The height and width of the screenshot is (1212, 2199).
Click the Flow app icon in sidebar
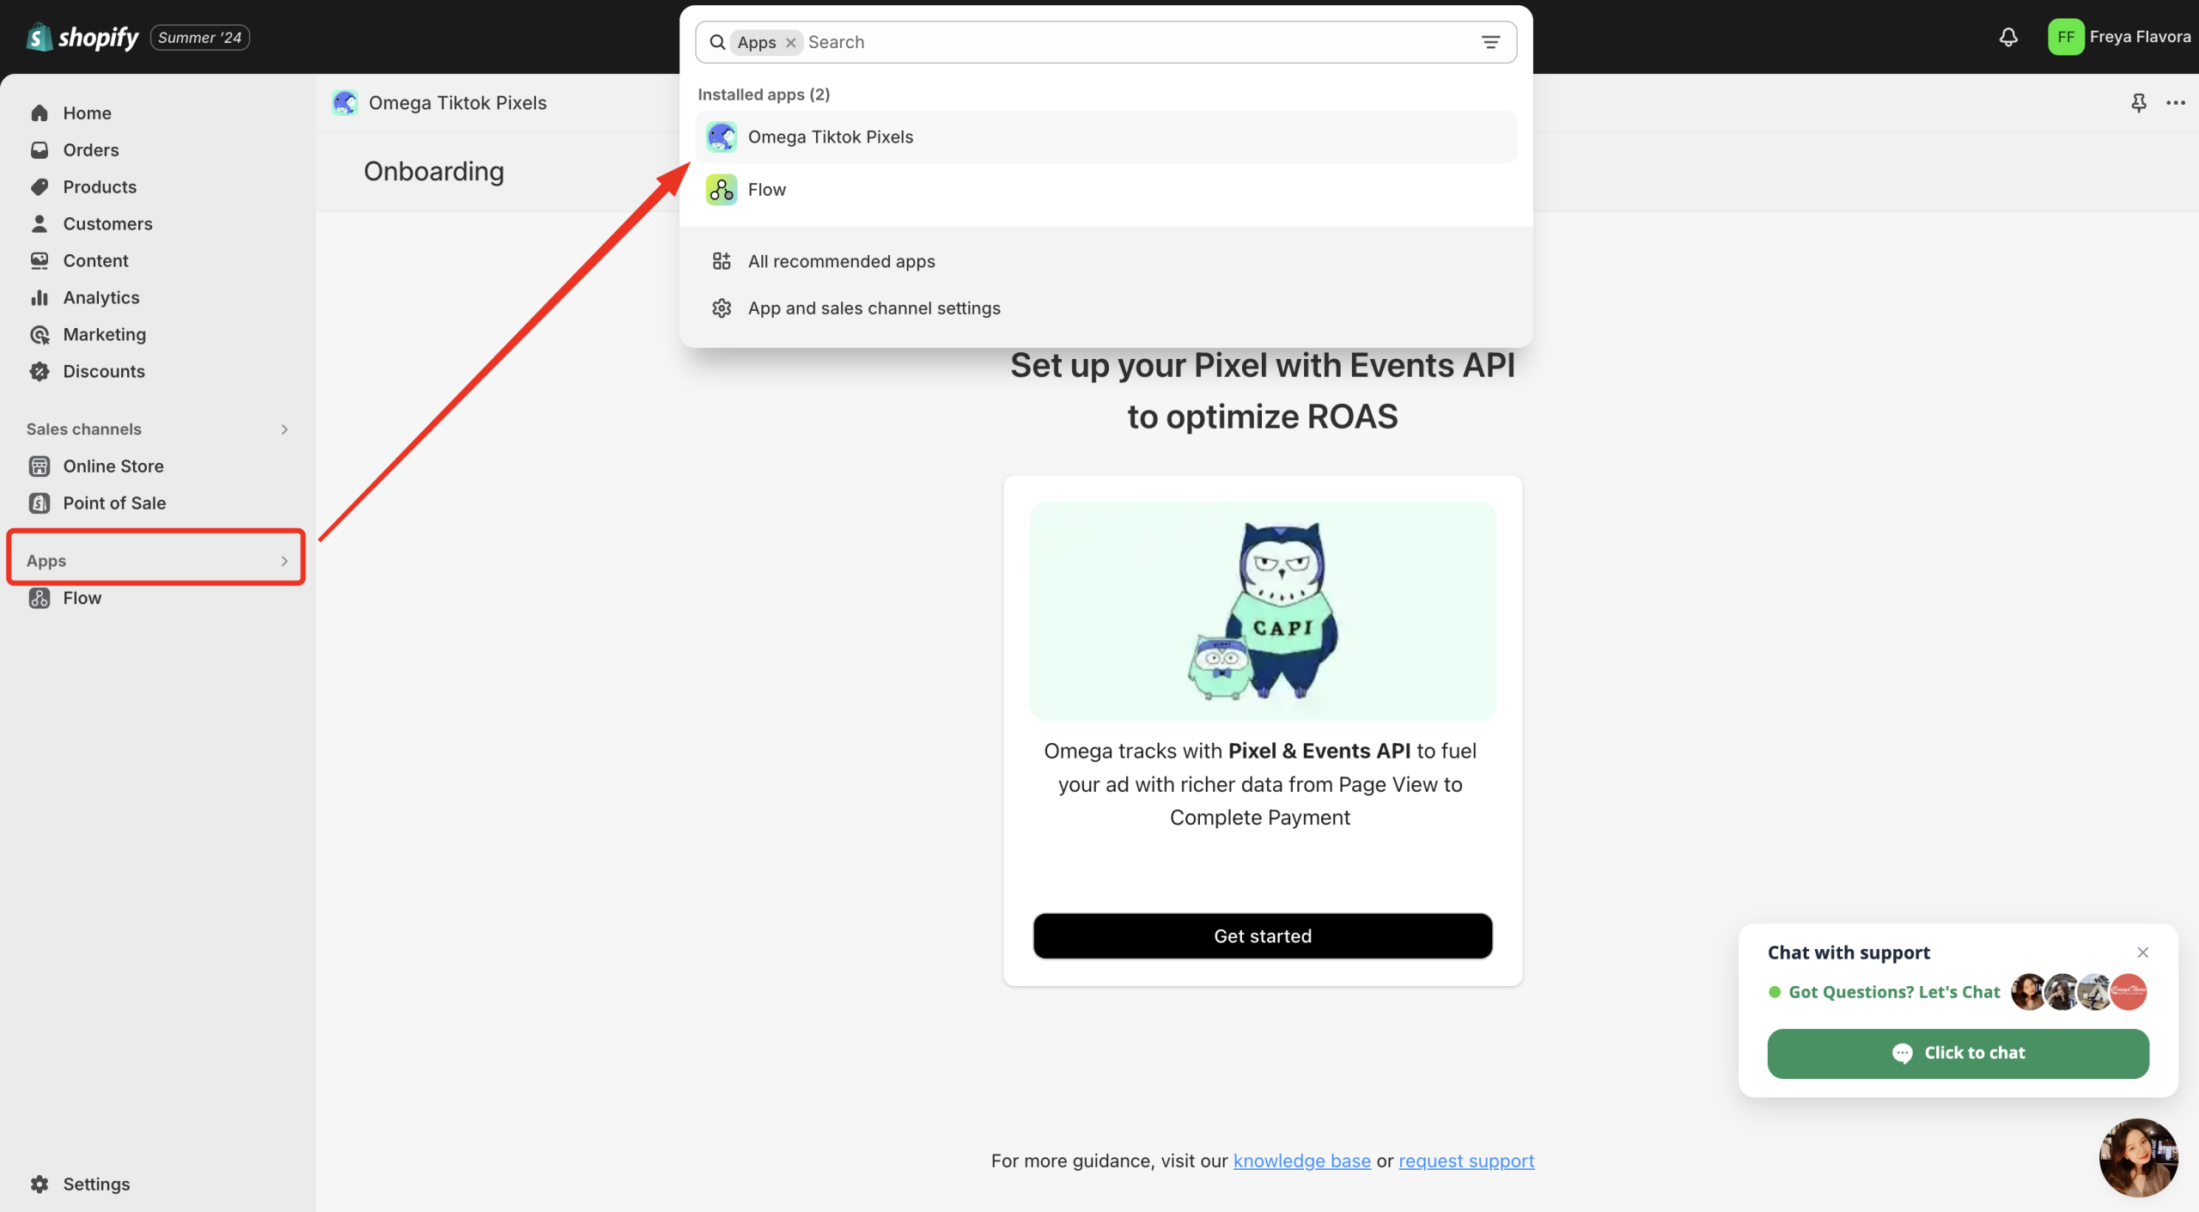click(x=40, y=598)
